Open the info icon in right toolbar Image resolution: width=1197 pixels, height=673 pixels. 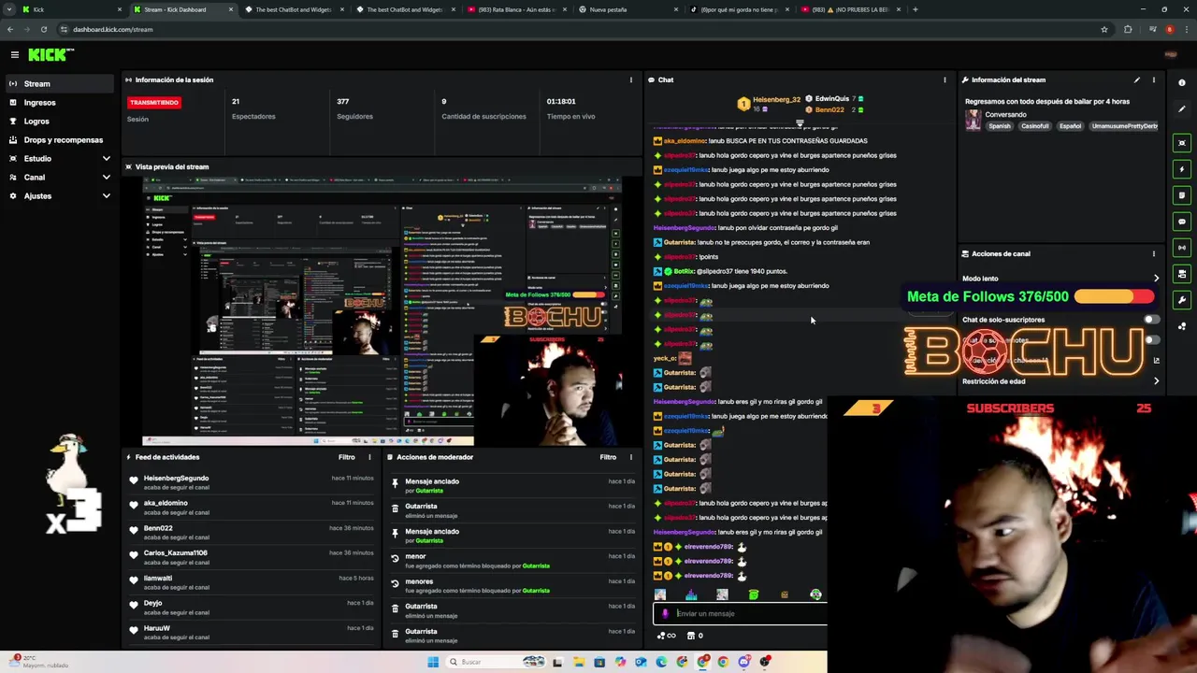pos(1182,83)
